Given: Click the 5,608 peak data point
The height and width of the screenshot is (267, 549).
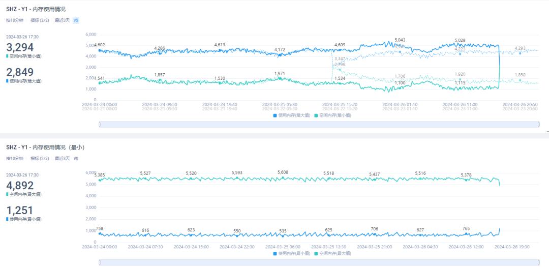Looking at the screenshot, I should tap(283, 172).
